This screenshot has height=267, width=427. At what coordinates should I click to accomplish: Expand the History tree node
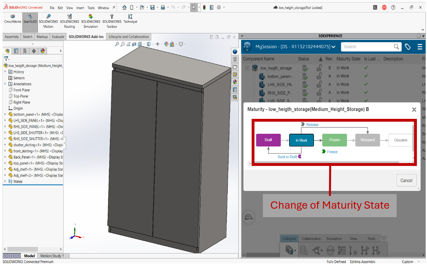[x=5, y=72]
